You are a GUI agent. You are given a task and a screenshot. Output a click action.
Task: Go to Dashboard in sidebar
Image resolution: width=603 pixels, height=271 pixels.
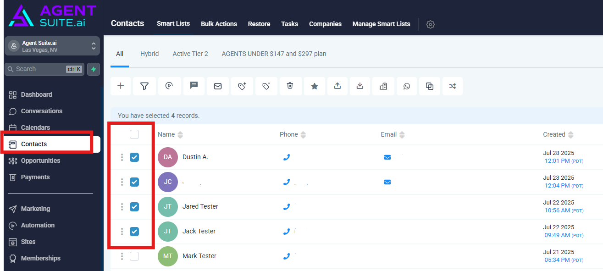pyautogui.click(x=37, y=94)
